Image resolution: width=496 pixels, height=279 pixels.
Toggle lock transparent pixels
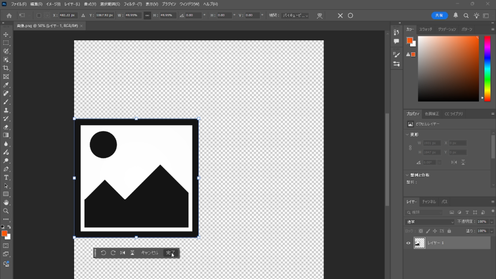(421, 231)
